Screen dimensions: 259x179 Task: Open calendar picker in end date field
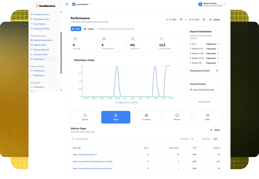(203, 20)
